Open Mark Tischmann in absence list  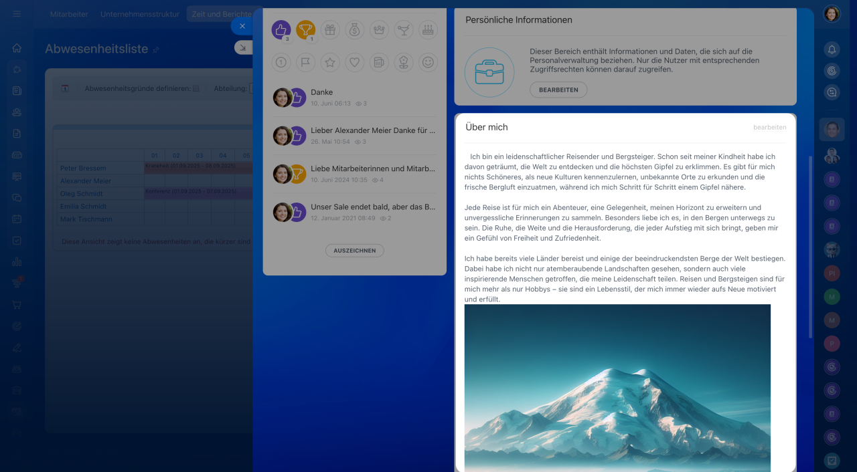click(x=86, y=219)
